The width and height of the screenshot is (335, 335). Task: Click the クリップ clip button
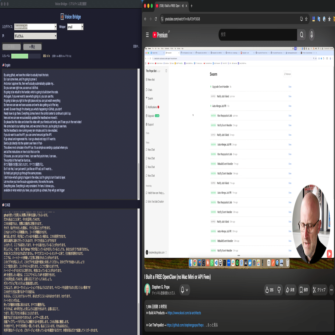(x=319, y=290)
